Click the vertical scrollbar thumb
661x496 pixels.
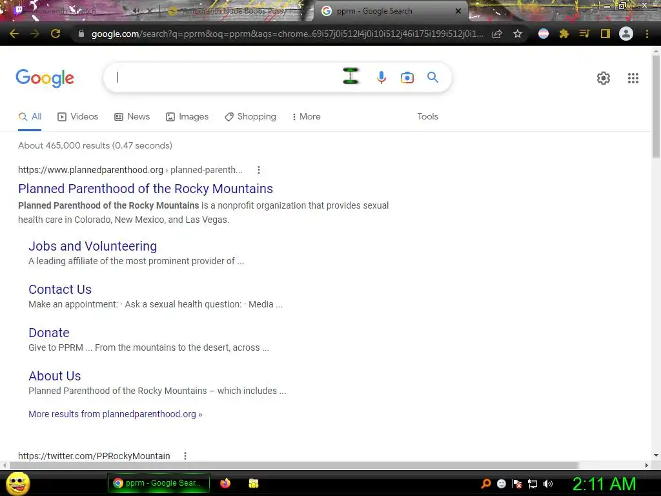coord(656,105)
